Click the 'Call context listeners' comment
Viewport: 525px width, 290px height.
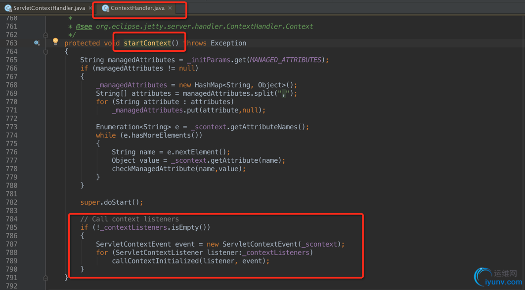click(x=130, y=219)
